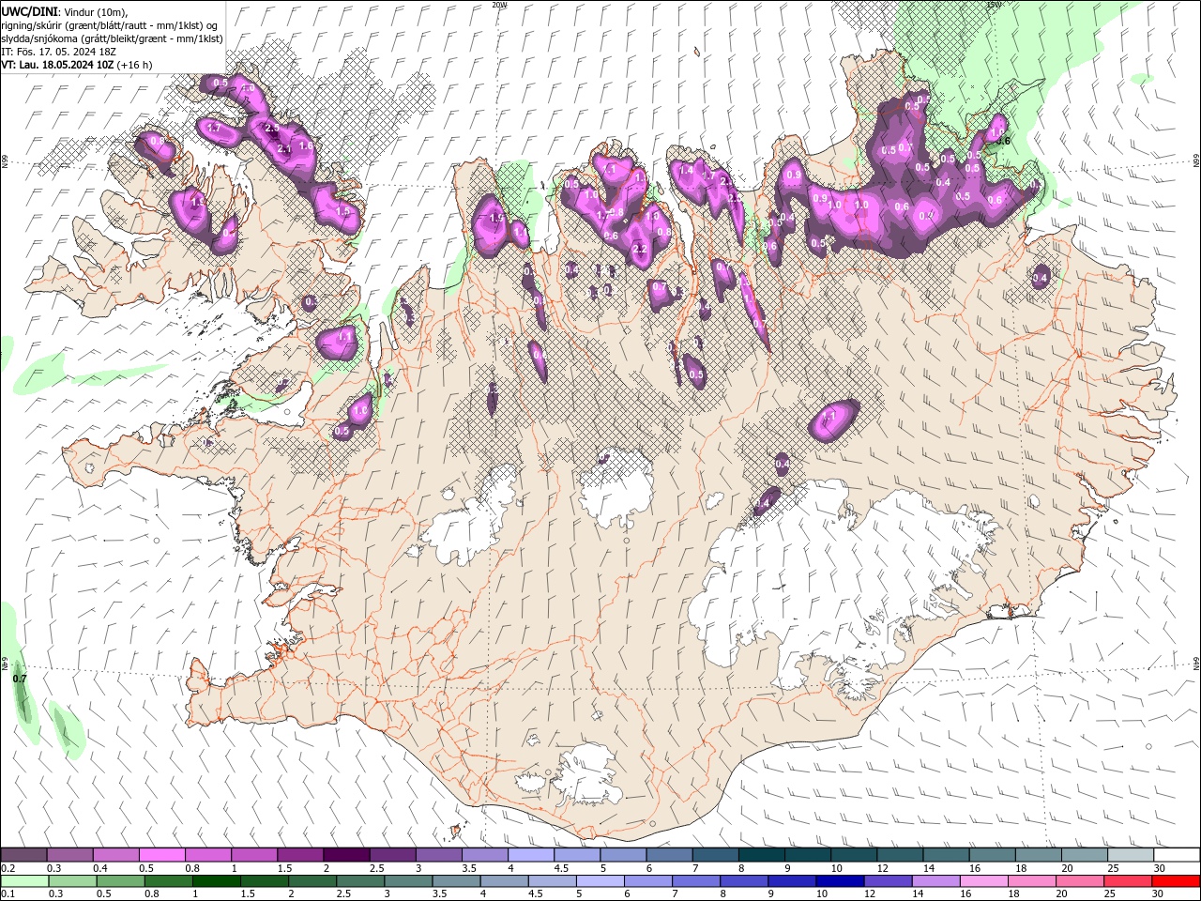Pick the pale green 0.1 rain legend swatch

click(23, 881)
